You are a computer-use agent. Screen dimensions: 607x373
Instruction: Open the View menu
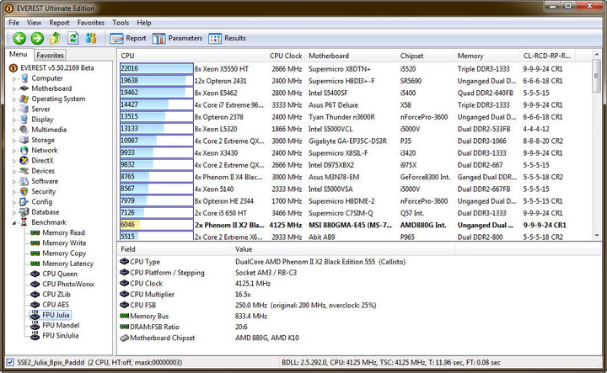click(x=34, y=23)
